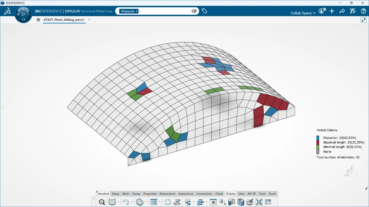Click the update cycle arrows icon
This screenshot has width=369, height=207.
coord(168,202)
